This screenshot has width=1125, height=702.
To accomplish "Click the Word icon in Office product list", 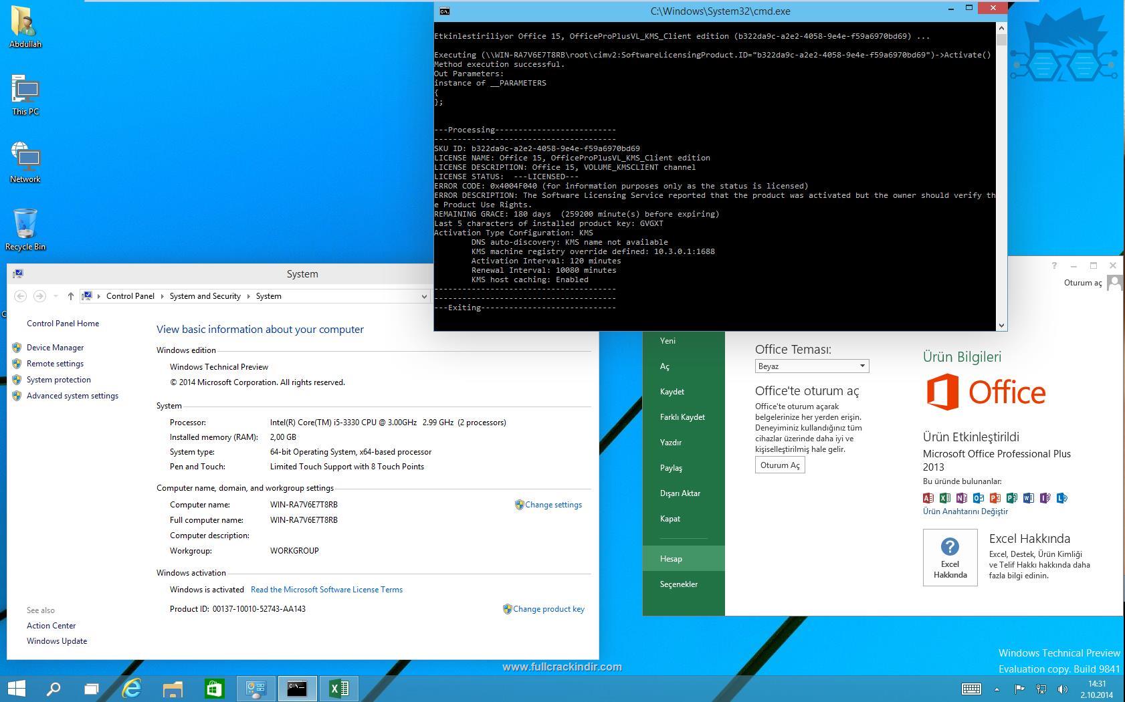I will click(1029, 498).
